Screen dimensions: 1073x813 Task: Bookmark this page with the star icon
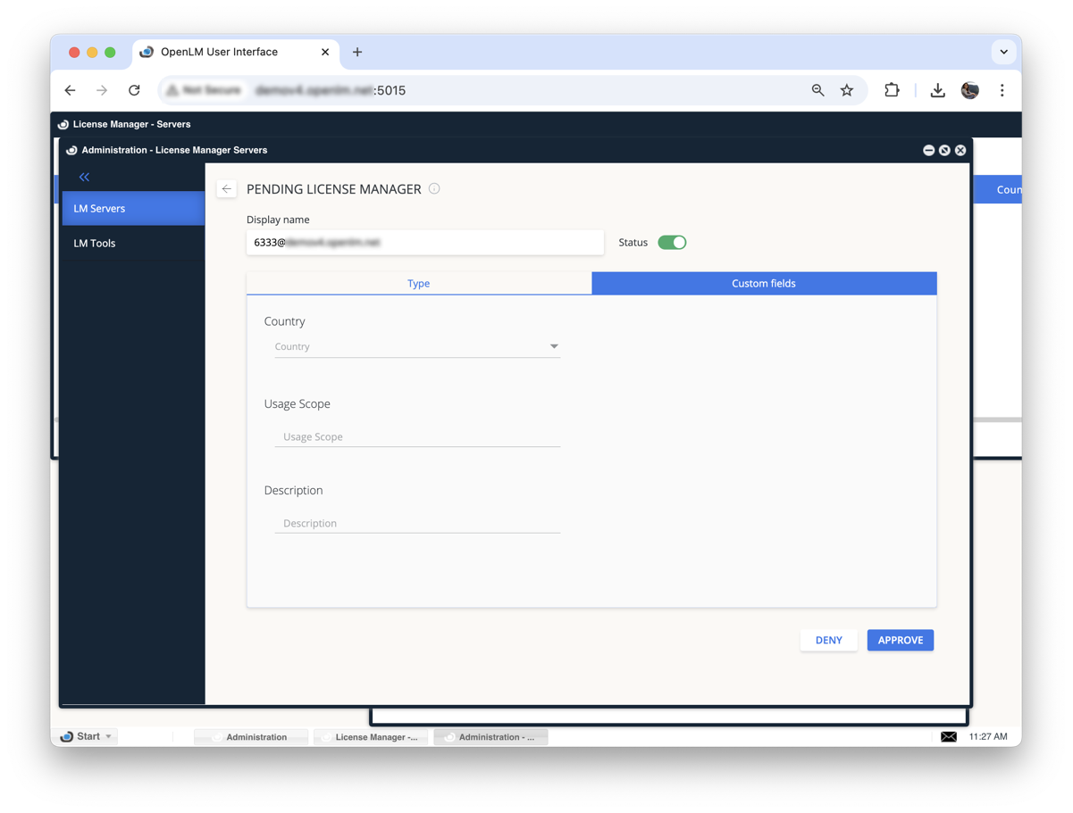846,90
